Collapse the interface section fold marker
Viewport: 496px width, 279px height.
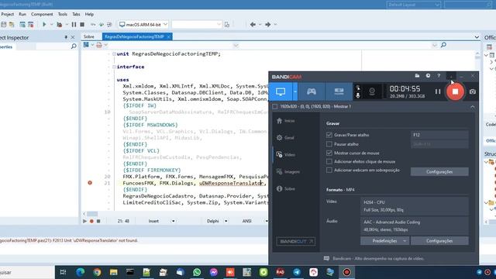[x=114, y=67]
